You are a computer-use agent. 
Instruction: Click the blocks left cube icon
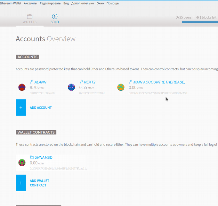click(x=198, y=18)
